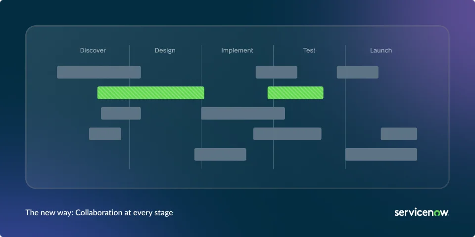Select the bottom-row gray bar near Implement
Viewport: 475px width, 237px height.
pyautogui.click(x=220, y=155)
